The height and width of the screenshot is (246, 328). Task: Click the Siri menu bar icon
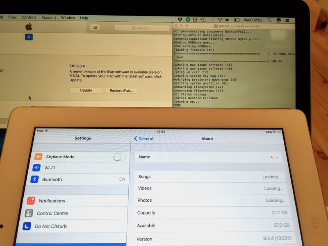pos(279,20)
